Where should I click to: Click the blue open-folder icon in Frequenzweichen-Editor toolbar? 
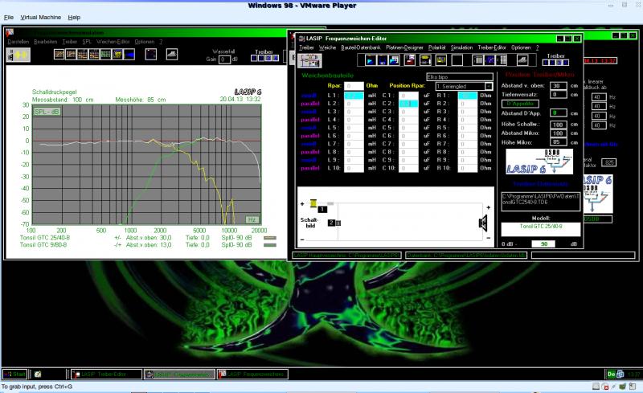394,60
